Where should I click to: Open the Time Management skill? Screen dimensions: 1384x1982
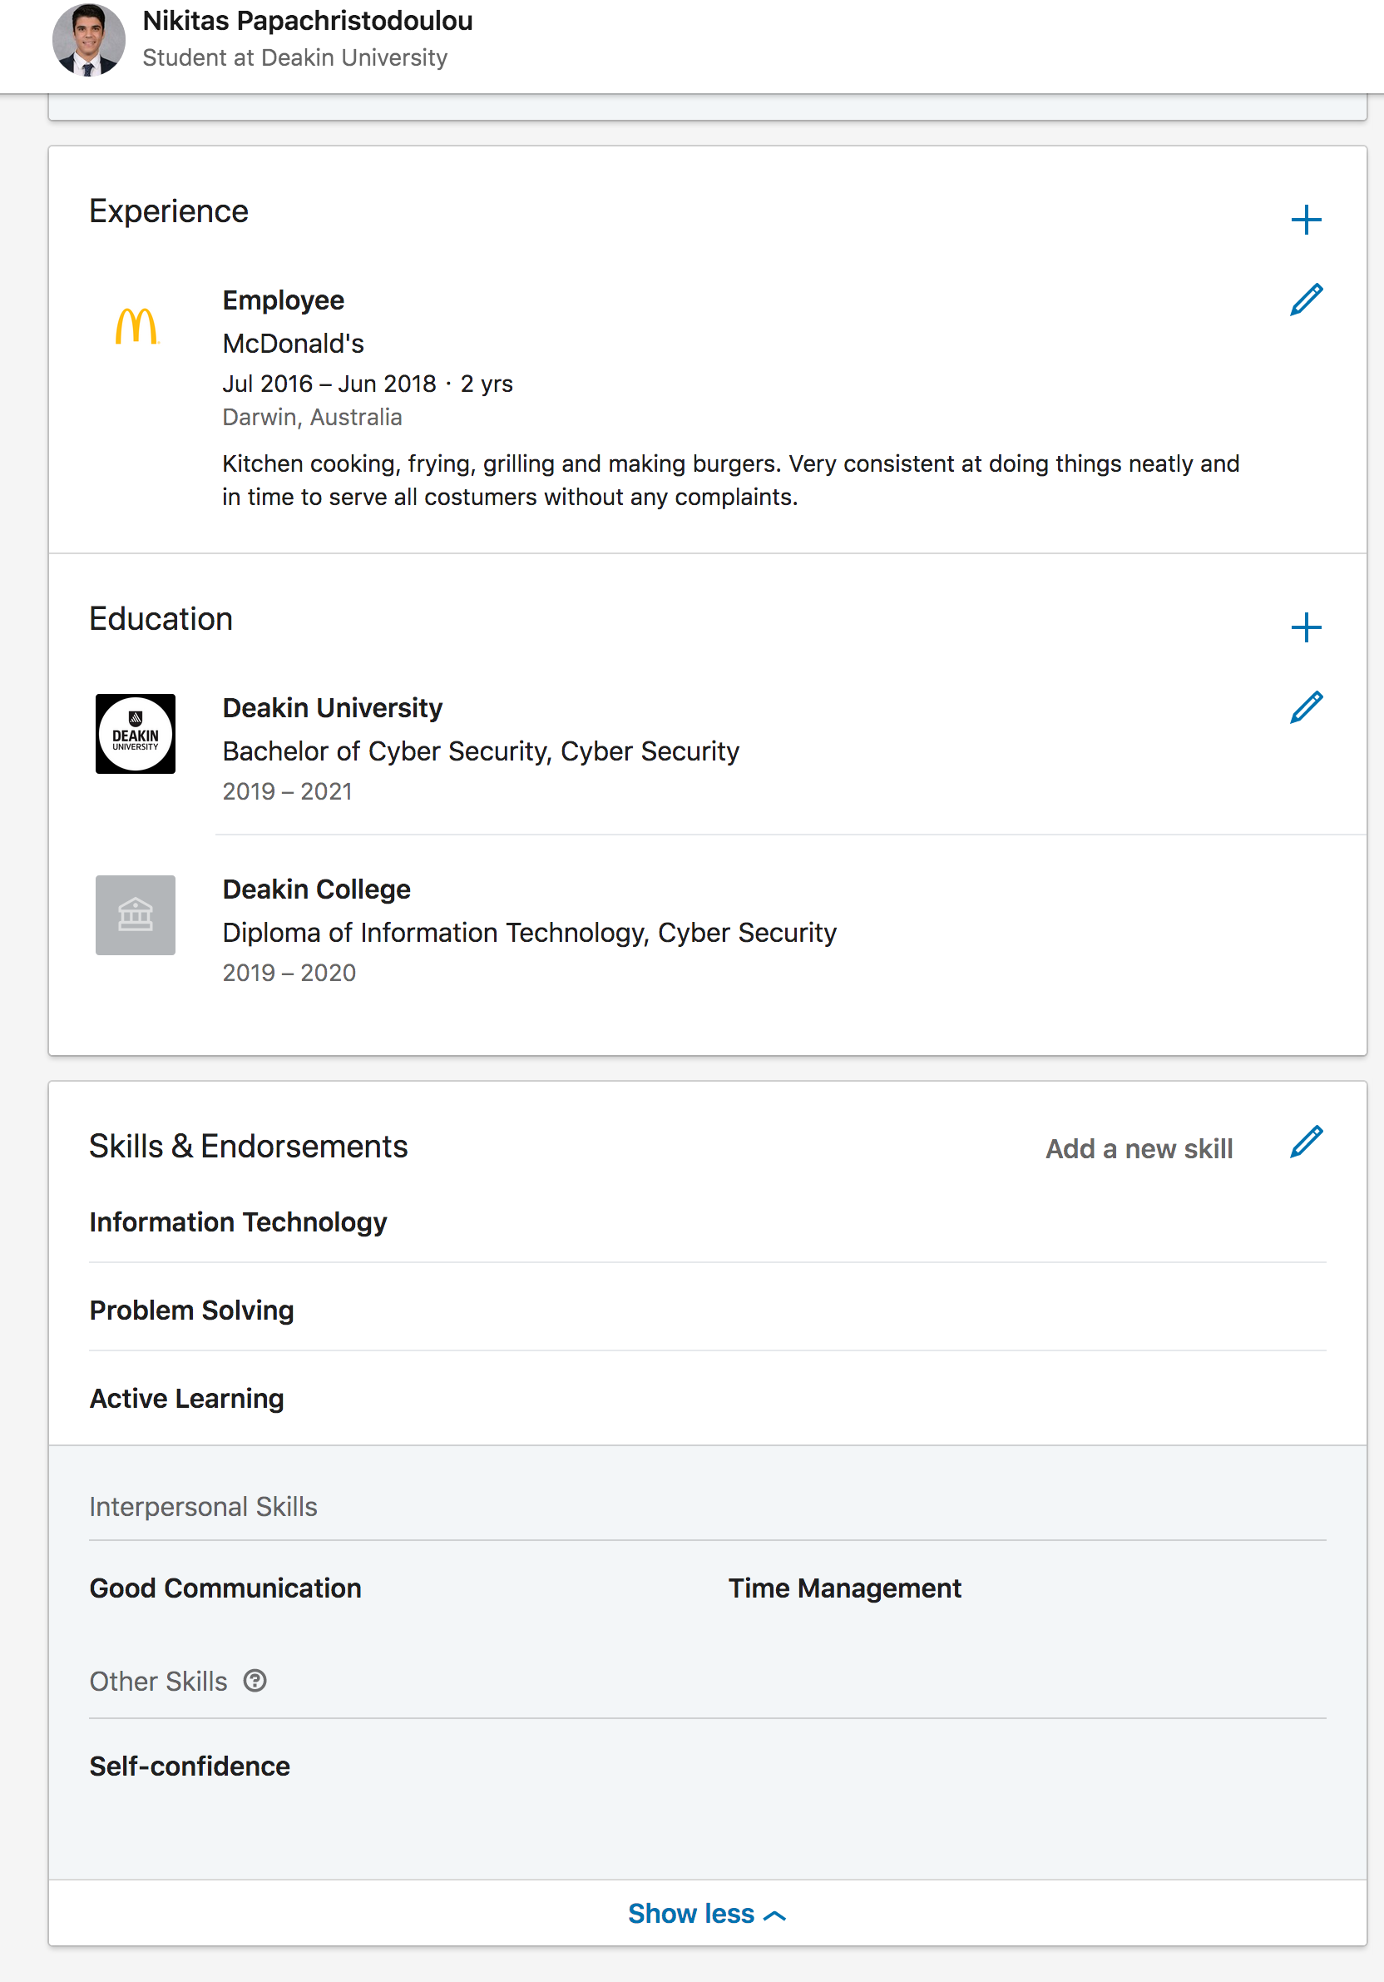(844, 1588)
